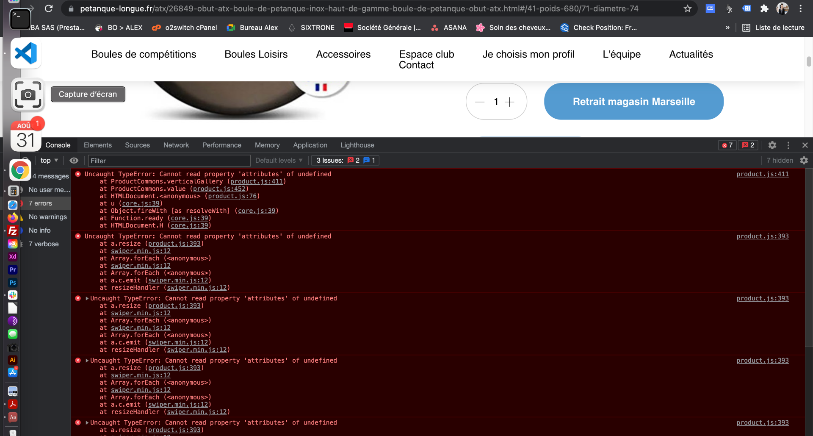Reload the page with the refresh icon

(x=49, y=8)
